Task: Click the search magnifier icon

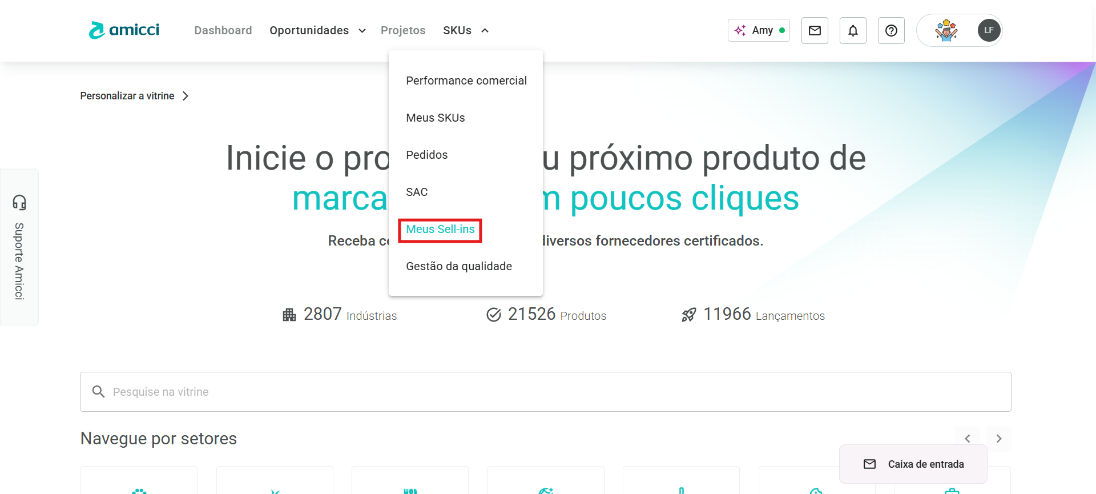Action: (99, 392)
